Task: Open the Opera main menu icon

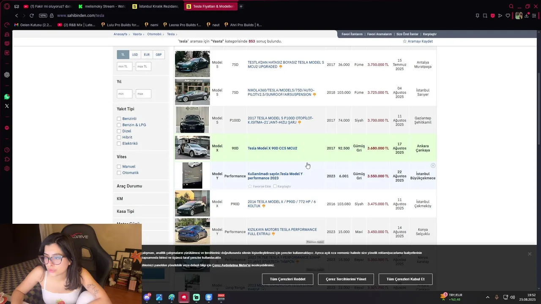Action: pyautogui.click(x=7, y=6)
